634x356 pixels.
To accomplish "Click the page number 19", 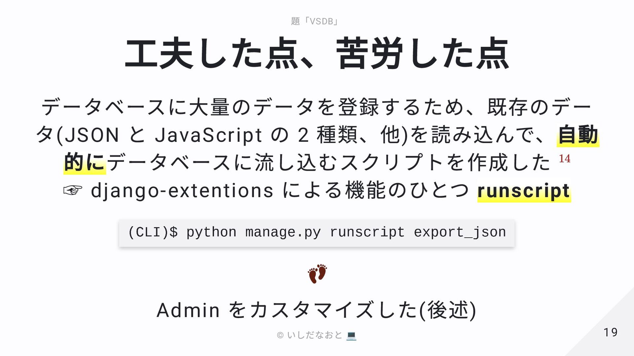I will (x=611, y=332).
